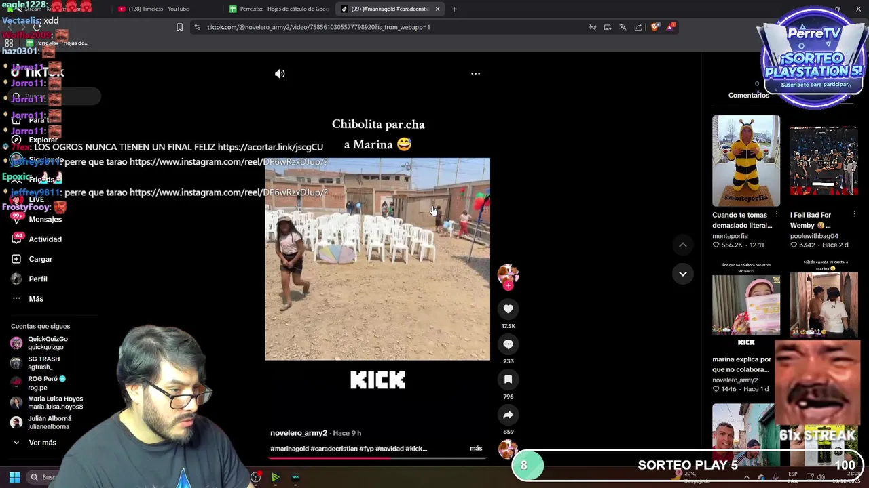Open the poolewithbag04 author name
The height and width of the screenshot is (488, 869).
[814, 236]
